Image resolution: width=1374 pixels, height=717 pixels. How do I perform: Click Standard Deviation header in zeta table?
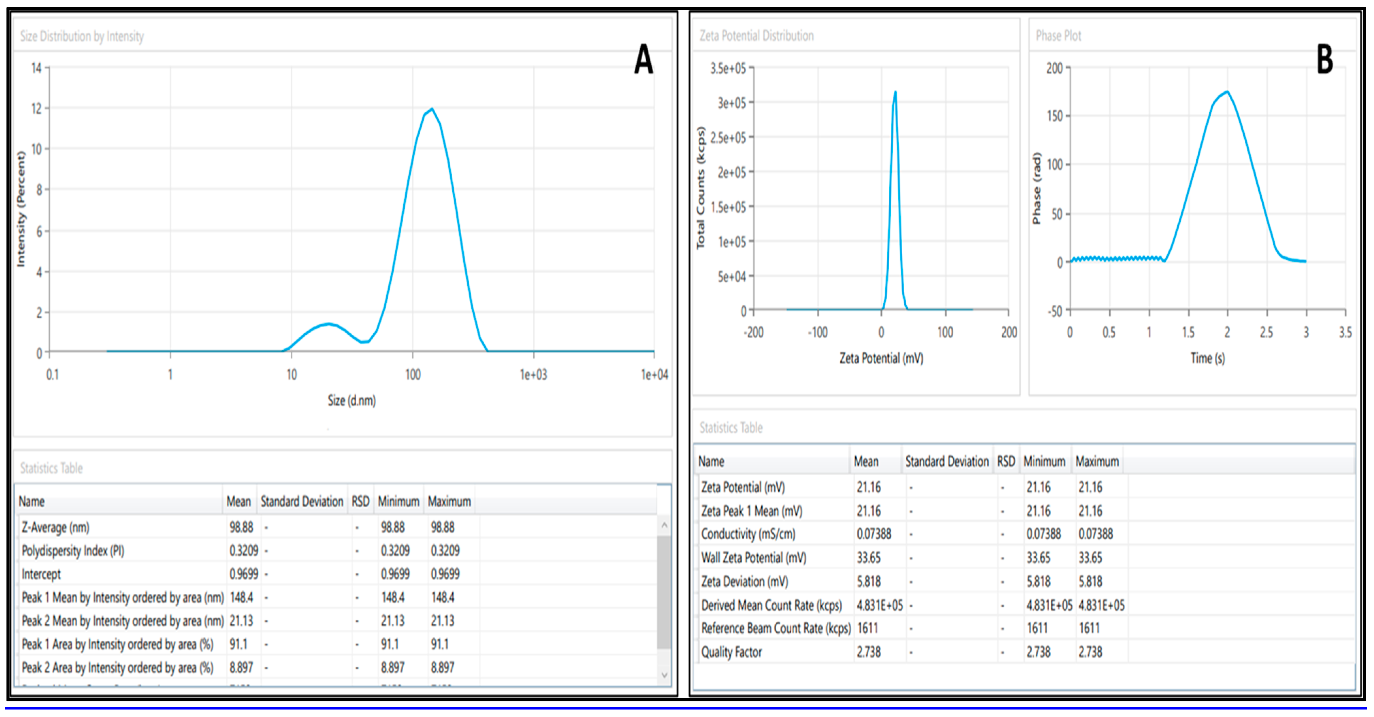pyautogui.click(x=947, y=461)
